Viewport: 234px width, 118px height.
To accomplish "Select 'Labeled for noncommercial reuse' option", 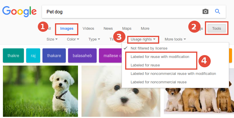I will pyautogui.click(x=159, y=82).
